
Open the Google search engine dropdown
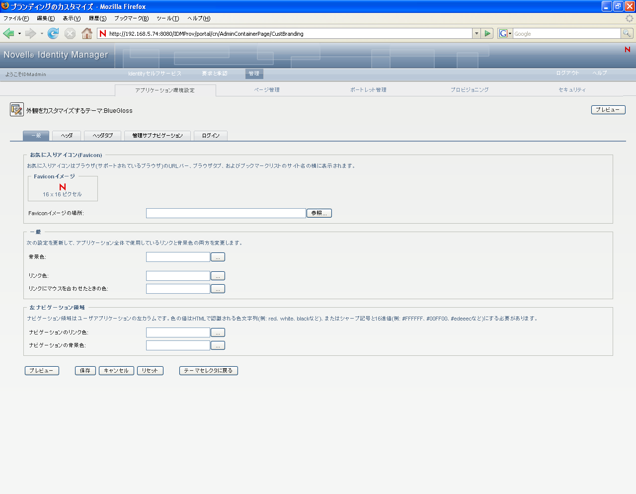click(x=505, y=33)
